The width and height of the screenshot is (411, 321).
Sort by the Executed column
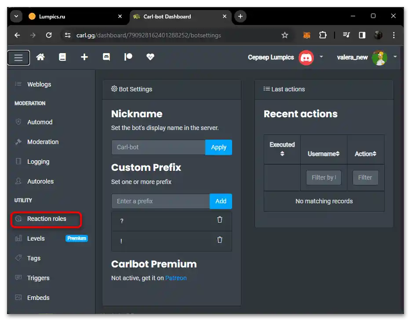coord(282,149)
